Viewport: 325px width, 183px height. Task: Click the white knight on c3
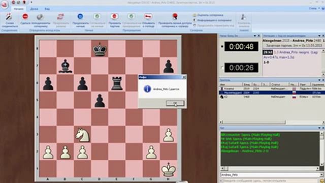pyautogui.click(x=82, y=135)
